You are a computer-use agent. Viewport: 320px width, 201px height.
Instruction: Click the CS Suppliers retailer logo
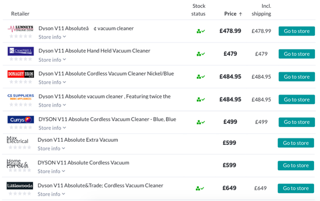tap(21, 97)
